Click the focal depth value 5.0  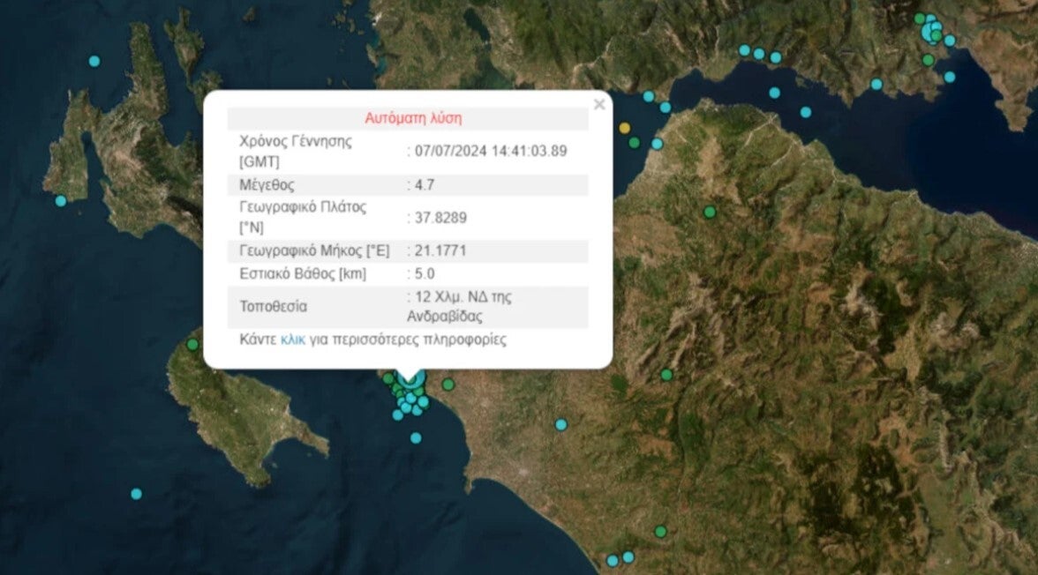point(422,273)
